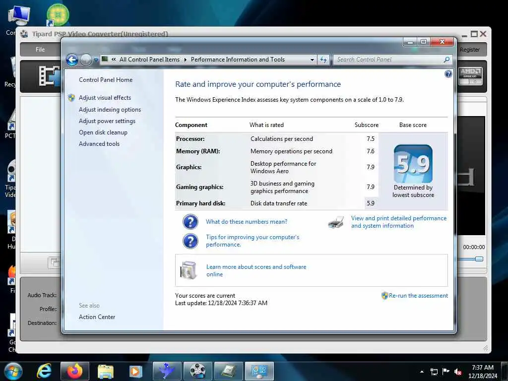The height and width of the screenshot is (381, 508).
Task: Open File menu in Tipard PSP Video Converter
Action: [40, 50]
